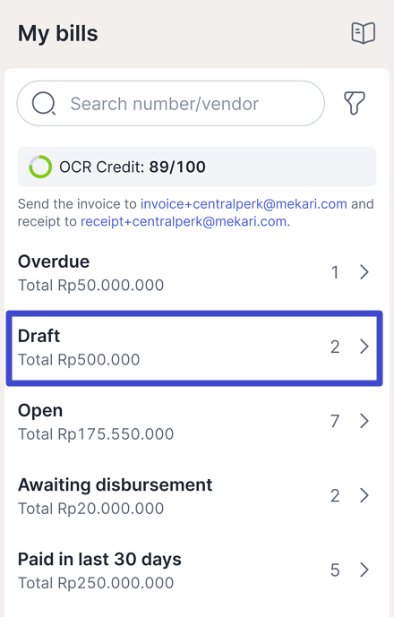Image resolution: width=394 pixels, height=617 pixels.
Task: Expand the Open bills chevron
Action: coord(364,421)
